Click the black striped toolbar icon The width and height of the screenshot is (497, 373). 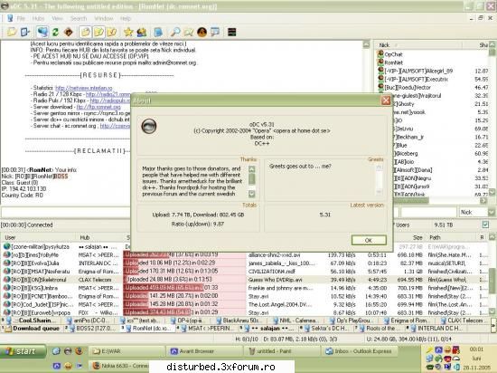click(x=231, y=32)
